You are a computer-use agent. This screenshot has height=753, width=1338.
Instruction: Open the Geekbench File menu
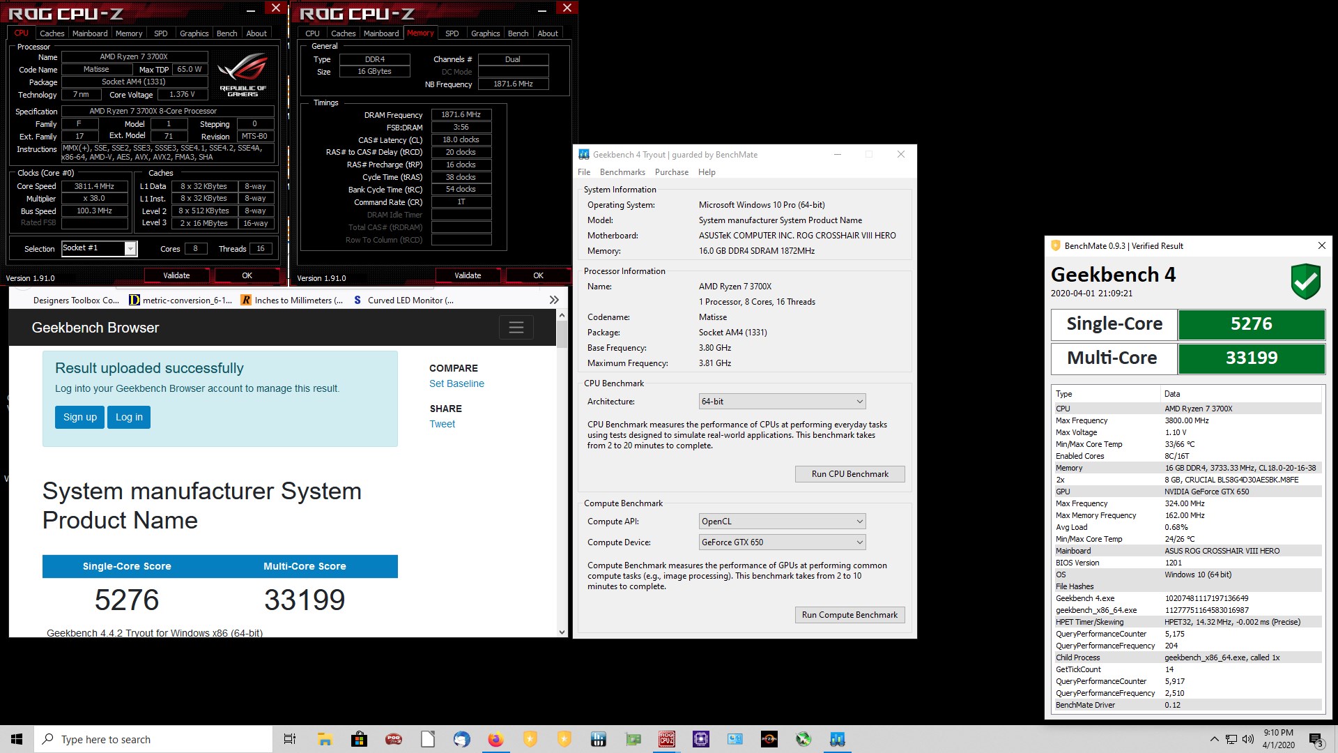tap(584, 172)
